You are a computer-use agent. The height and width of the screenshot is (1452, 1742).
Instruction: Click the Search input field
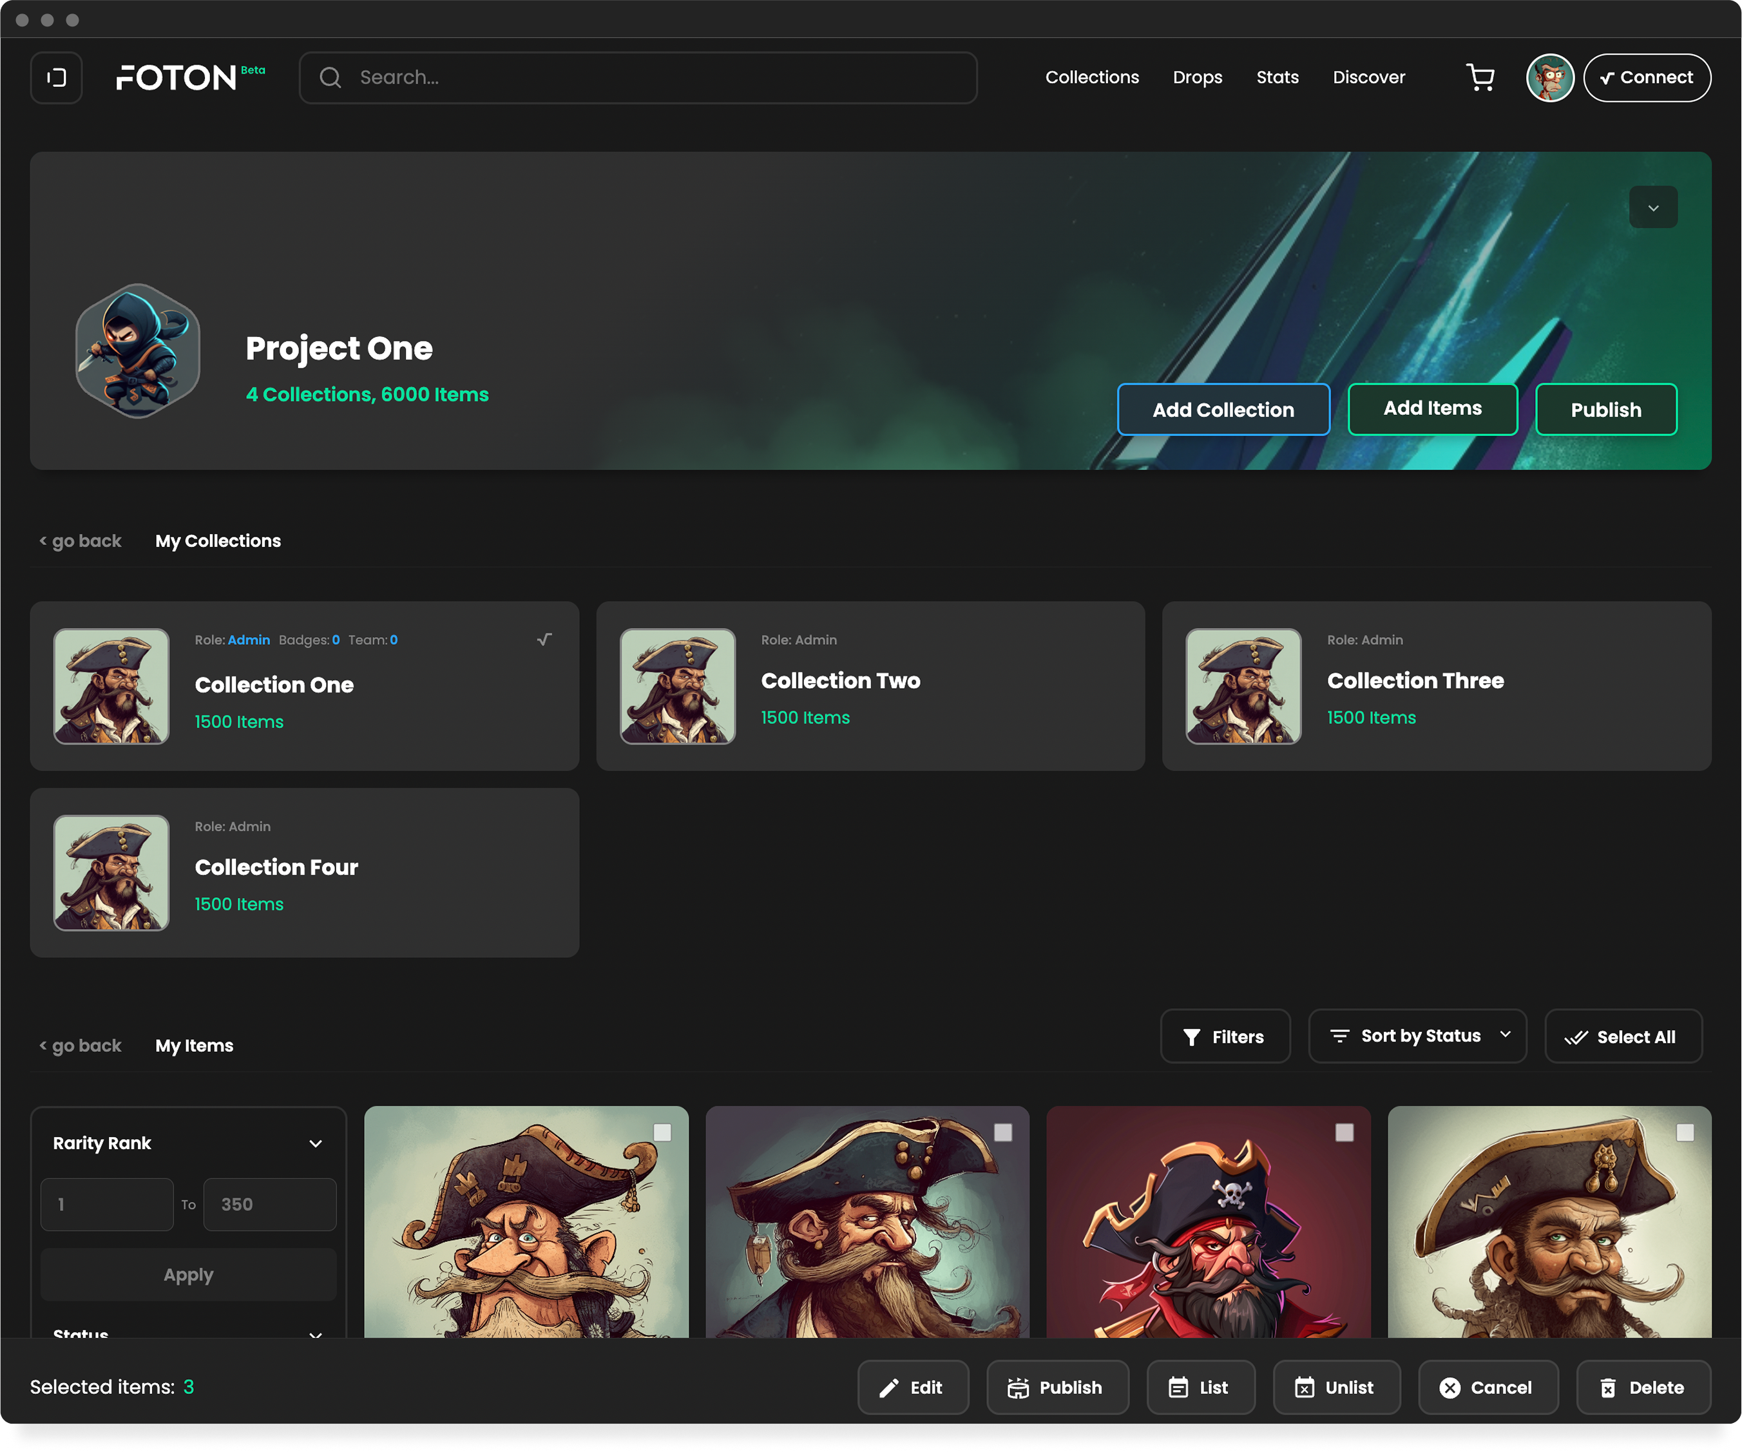(637, 78)
